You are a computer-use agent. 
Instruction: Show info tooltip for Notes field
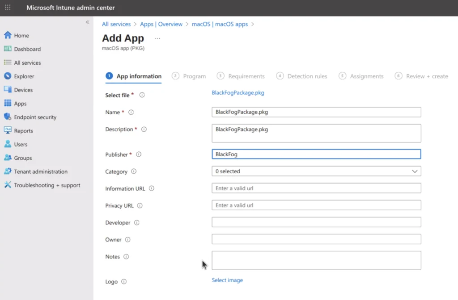126,257
